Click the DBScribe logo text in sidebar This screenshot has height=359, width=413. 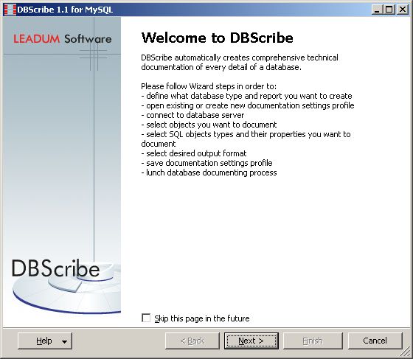tap(55, 269)
